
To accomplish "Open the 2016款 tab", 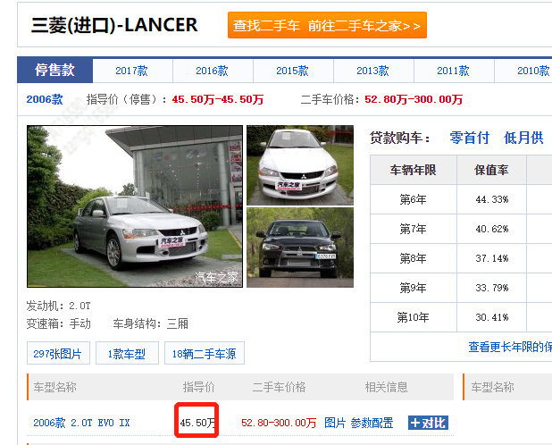I will point(212,71).
